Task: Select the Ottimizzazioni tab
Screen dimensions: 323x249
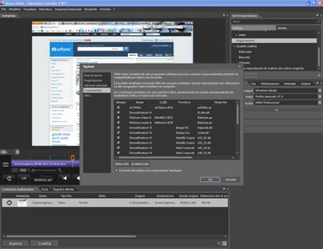Action: [270, 84]
